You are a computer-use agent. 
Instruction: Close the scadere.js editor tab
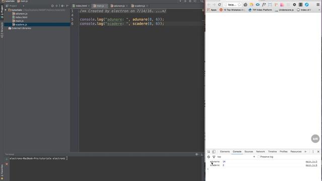pyautogui.click(x=147, y=6)
